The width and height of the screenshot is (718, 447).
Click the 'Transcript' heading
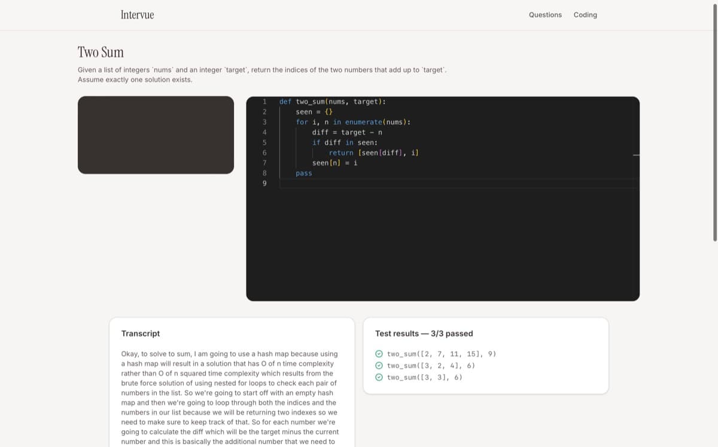click(141, 333)
